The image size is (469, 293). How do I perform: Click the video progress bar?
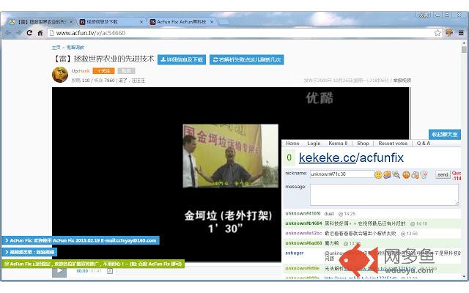199,272
